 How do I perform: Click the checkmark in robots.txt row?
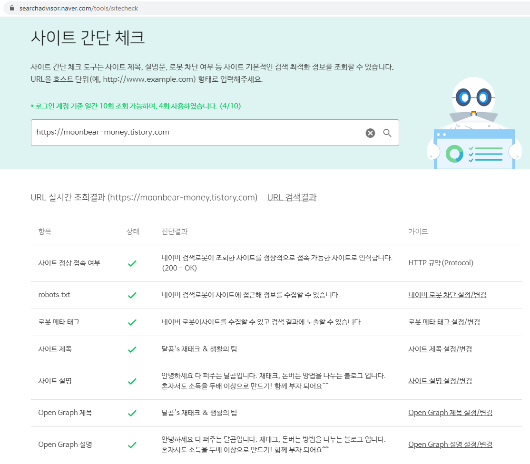click(132, 295)
